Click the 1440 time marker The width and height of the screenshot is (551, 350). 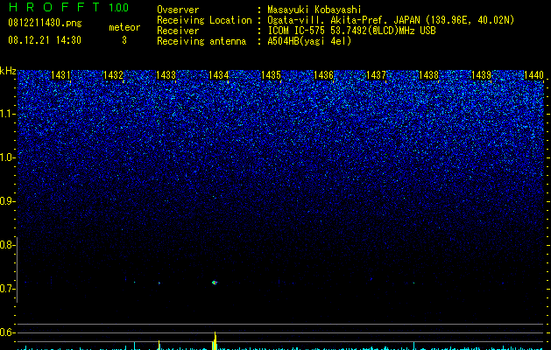[533, 75]
